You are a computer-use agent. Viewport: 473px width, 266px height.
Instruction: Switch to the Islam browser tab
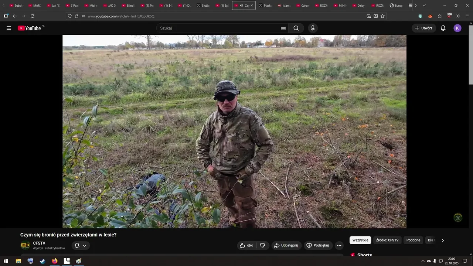coord(285,6)
